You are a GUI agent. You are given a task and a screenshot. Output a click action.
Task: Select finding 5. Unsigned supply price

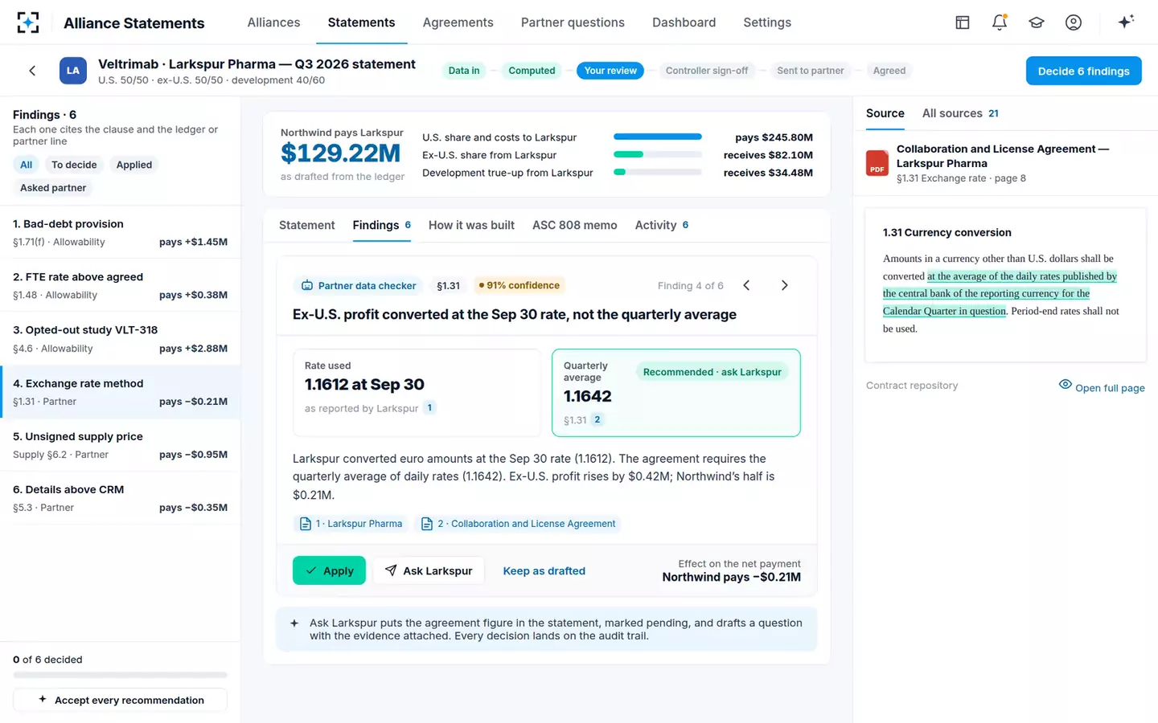click(121, 445)
